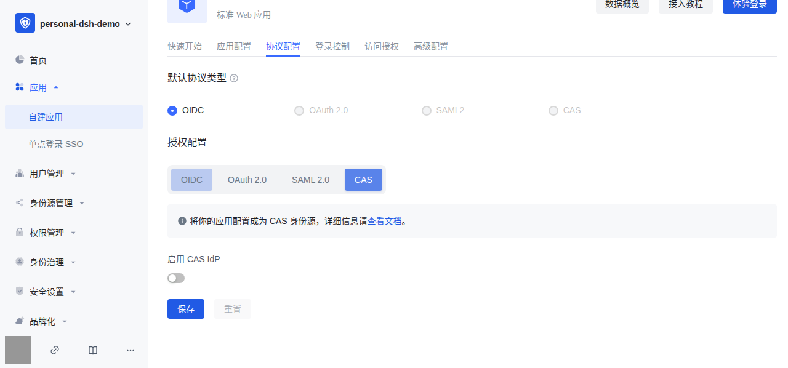Screen dimensions: 788x368
Task: Click the 用户管理 people icon
Action: tap(20, 174)
